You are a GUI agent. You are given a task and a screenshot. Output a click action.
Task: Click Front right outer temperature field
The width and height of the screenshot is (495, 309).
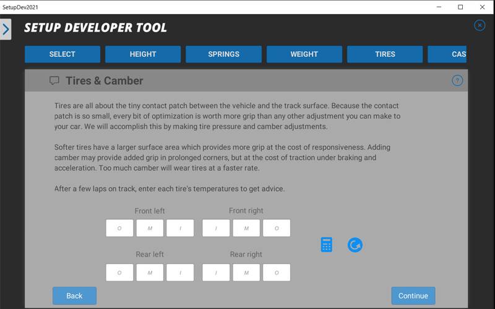[277, 228]
